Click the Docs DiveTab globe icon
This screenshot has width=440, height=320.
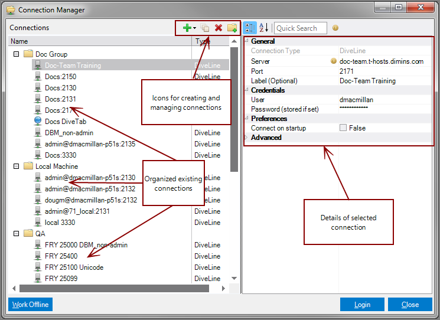pos(38,122)
